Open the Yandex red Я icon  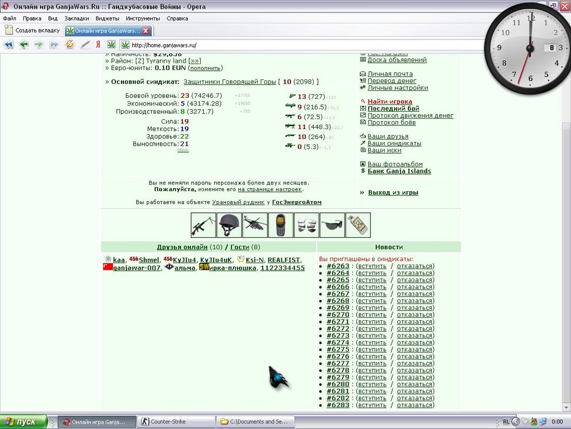98,44
